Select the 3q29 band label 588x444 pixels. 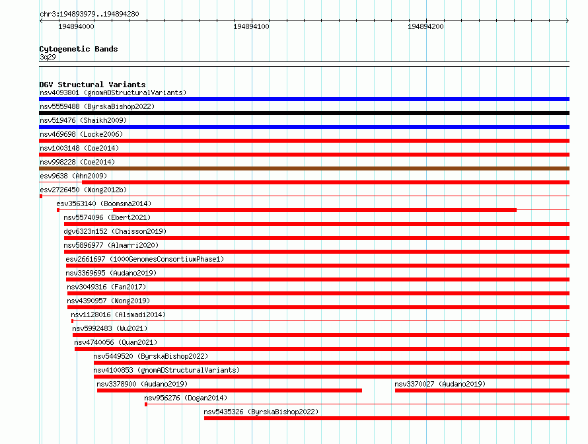[48, 57]
